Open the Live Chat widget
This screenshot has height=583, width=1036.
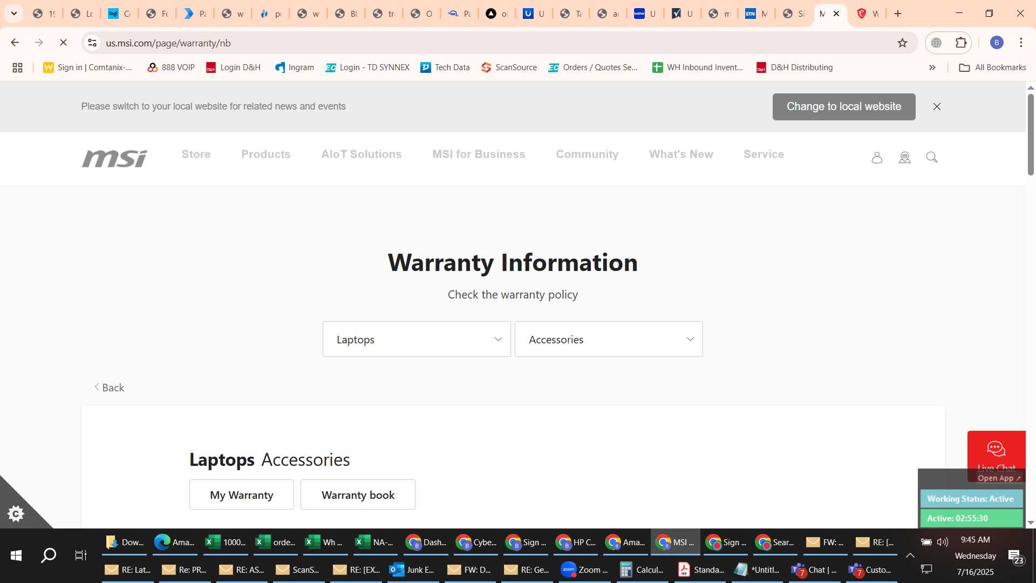click(996, 451)
